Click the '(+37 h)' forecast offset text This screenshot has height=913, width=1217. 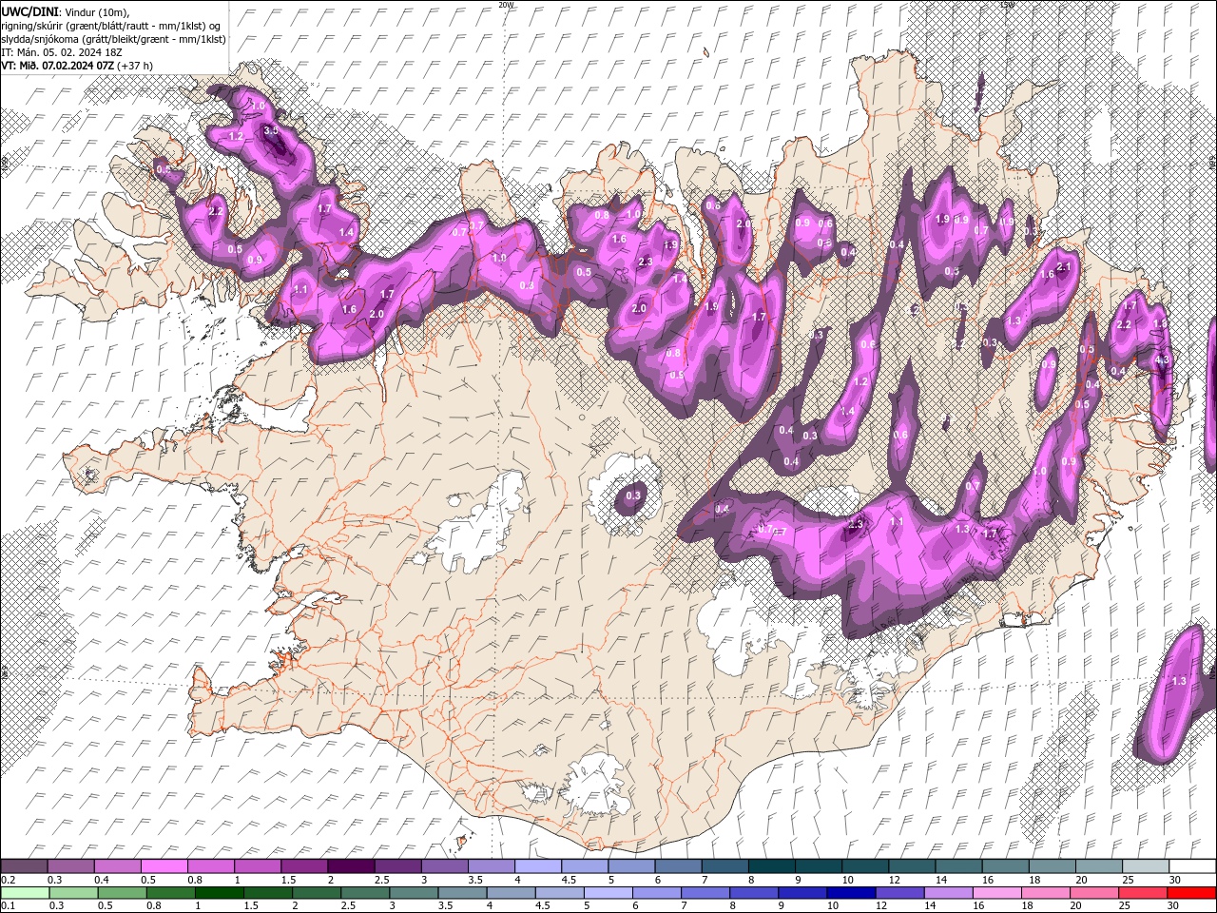(135, 66)
